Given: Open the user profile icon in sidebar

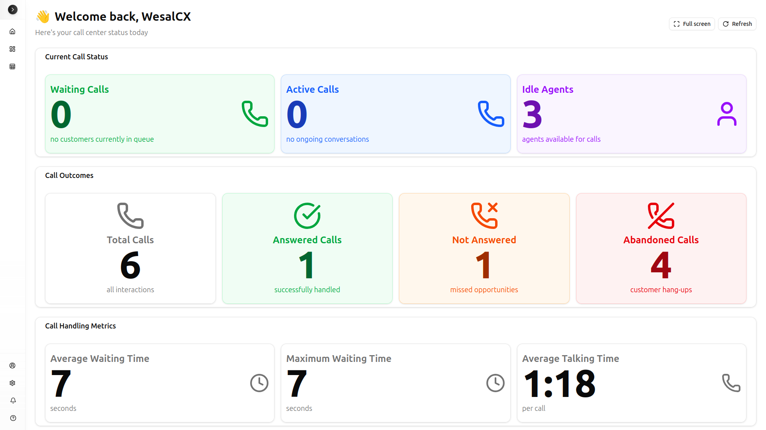Looking at the screenshot, I should (12, 365).
